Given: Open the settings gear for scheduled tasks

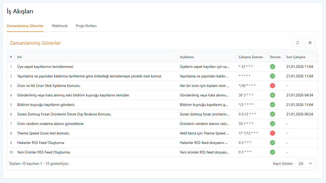Looking at the screenshot, I should 310,43.
